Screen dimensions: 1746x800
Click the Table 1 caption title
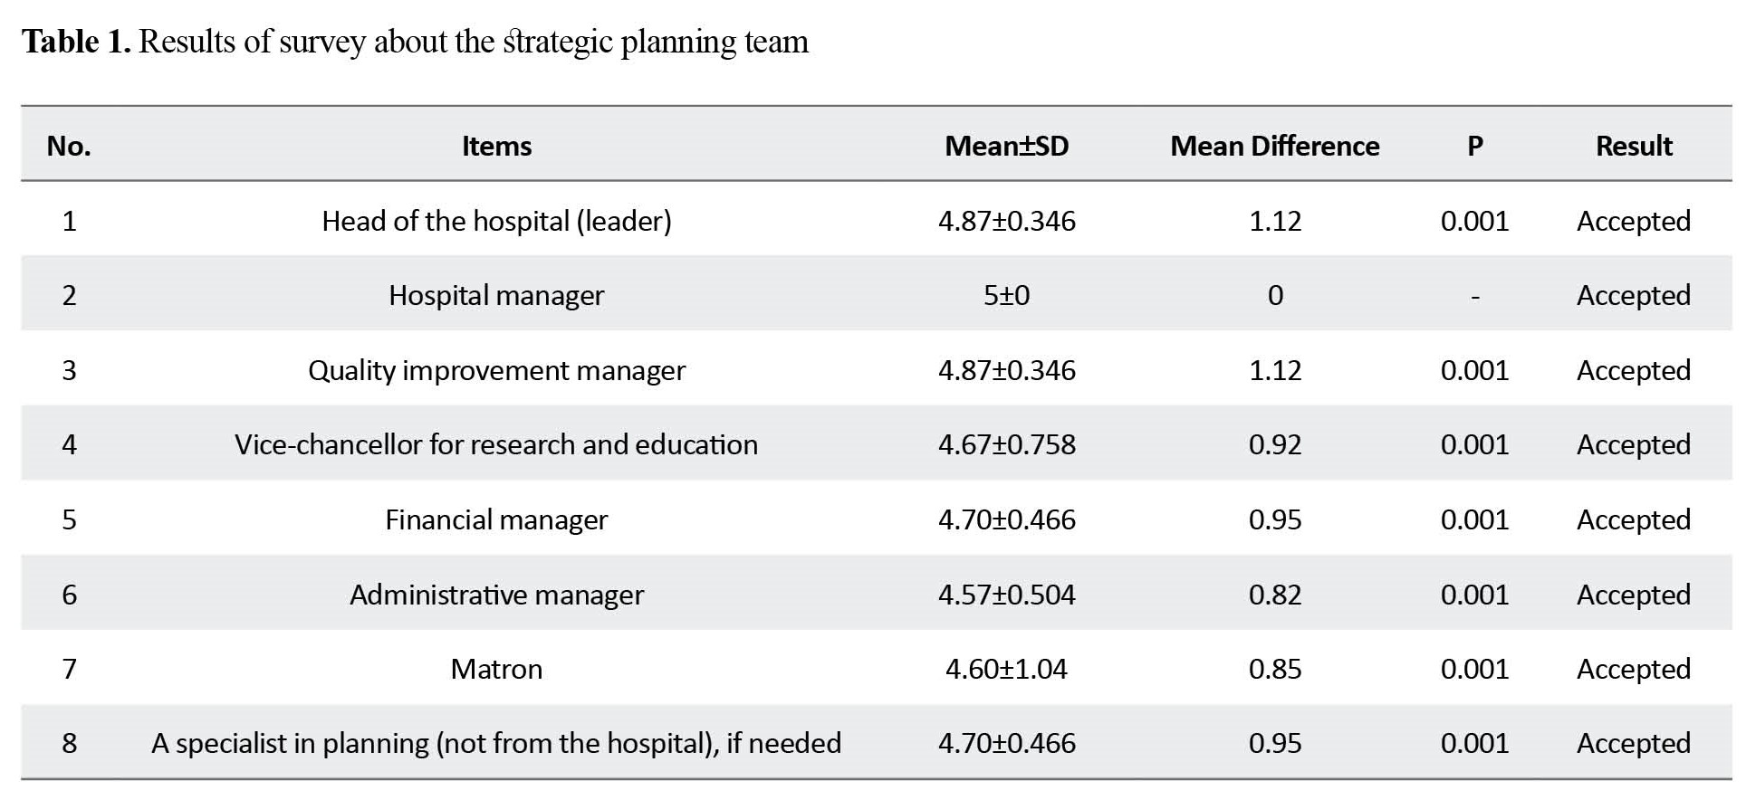click(415, 42)
